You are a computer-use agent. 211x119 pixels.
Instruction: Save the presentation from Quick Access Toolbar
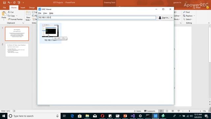point(4,3)
